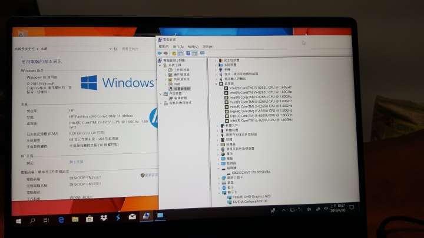Select Intel(R) UHD Graphics 620 device
The image size is (424, 238).
251,197
